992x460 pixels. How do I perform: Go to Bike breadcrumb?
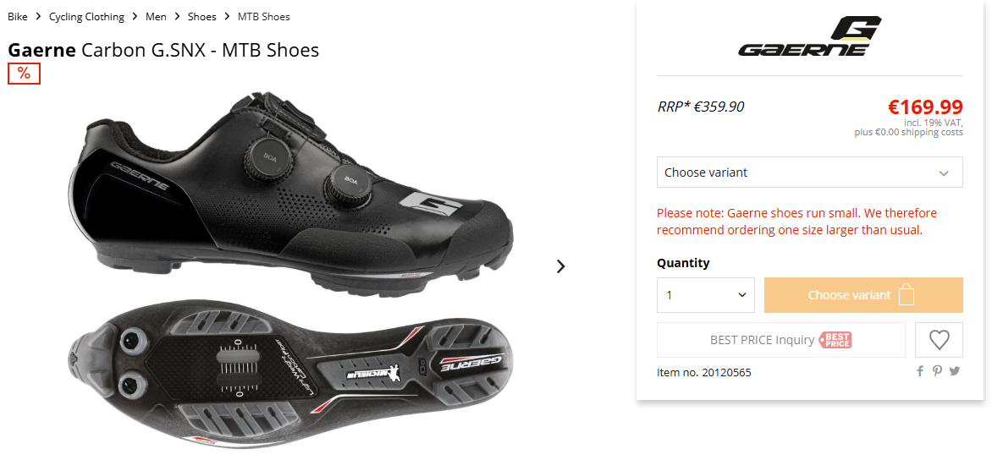coord(18,17)
